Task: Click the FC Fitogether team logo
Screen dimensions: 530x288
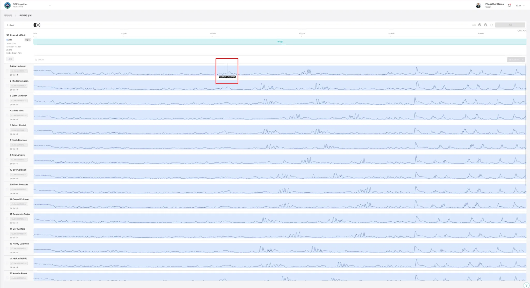Action: (x=8, y=5)
